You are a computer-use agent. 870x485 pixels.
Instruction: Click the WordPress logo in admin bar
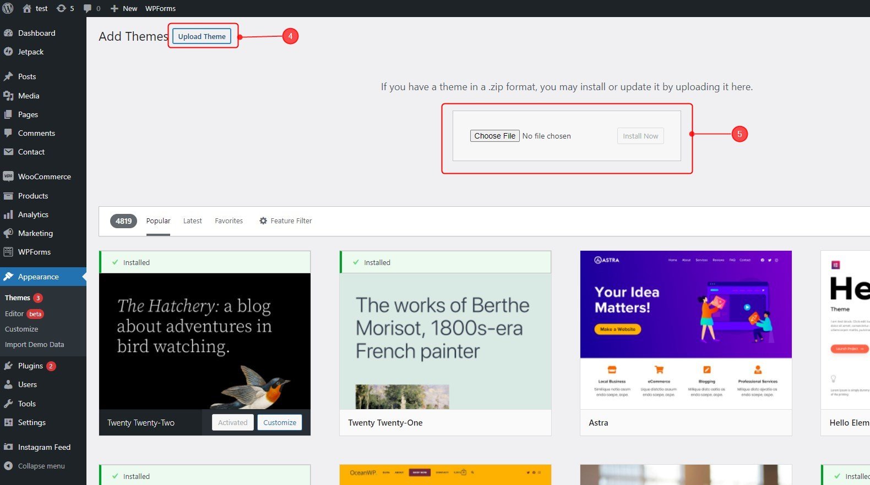8,8
